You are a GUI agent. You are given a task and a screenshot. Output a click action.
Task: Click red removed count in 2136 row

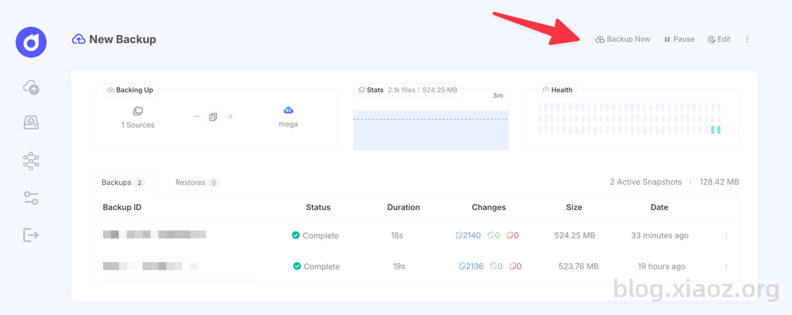(515, 267)
